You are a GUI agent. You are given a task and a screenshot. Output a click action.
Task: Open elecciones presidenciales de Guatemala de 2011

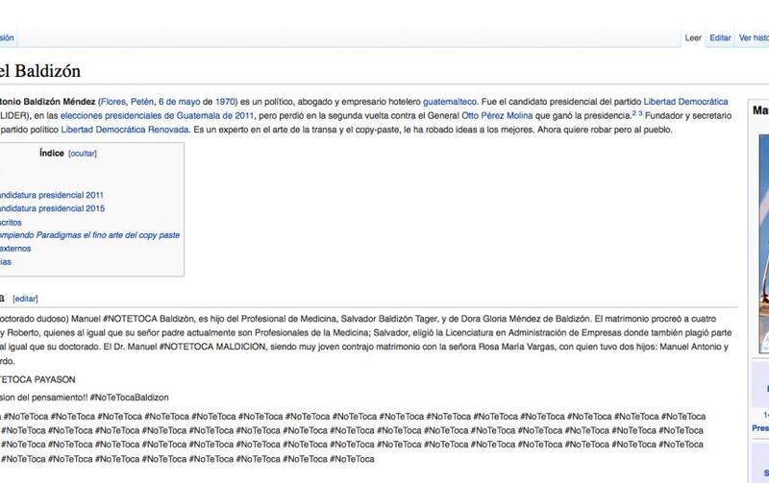[x=157, y=115]
